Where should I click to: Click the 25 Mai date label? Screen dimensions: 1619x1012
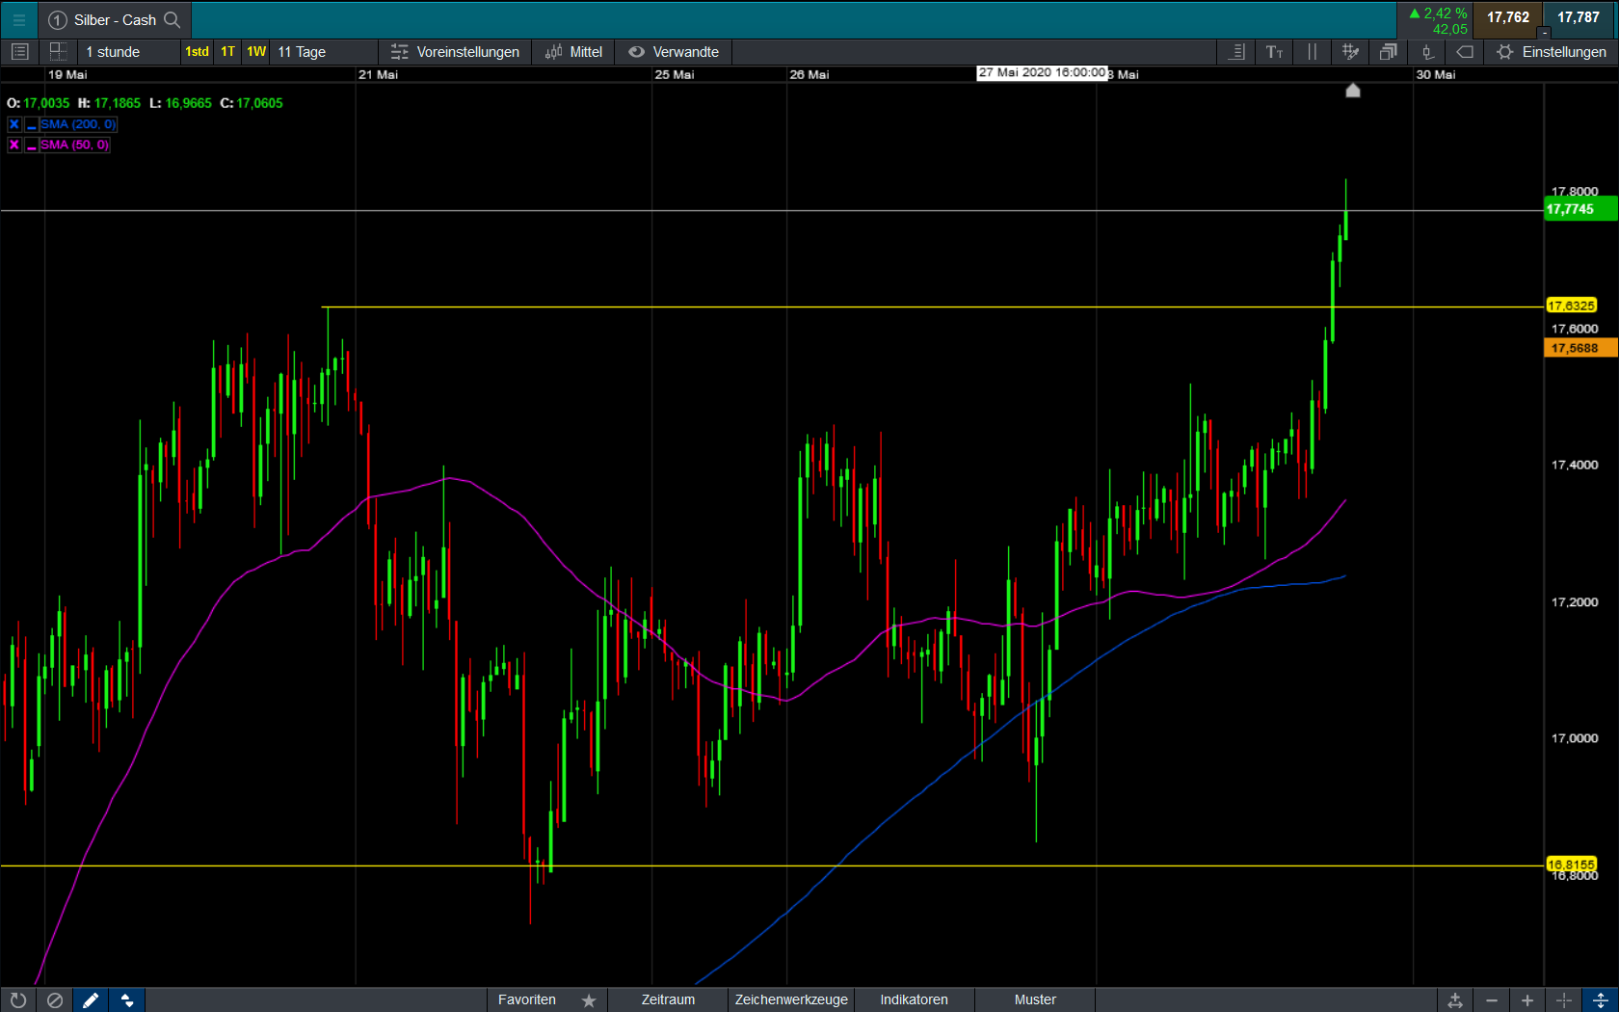tap(675, 74)
